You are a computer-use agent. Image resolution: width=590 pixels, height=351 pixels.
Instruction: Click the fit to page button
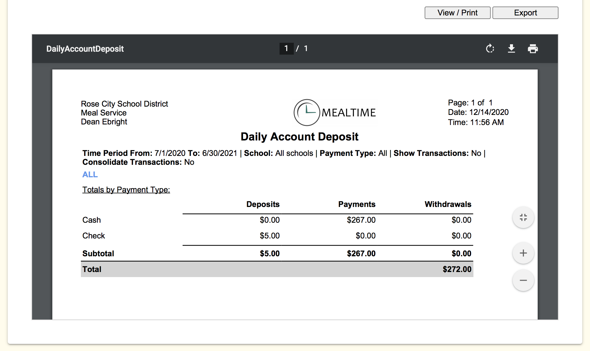[523, 217]
